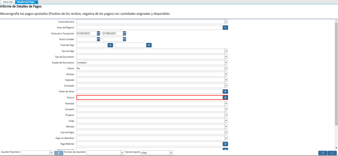Switch to the Menú (35) tab
The image size is (338, 156).
(8, 2)
